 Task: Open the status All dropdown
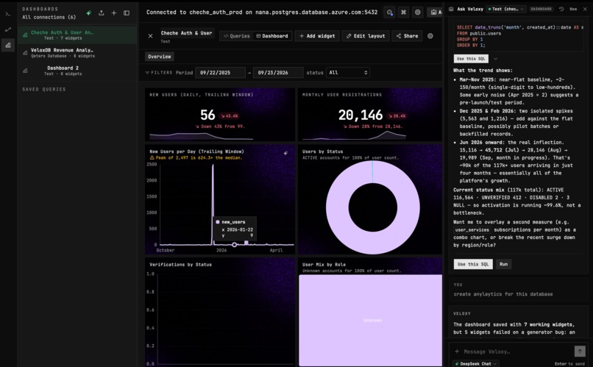coord(347,73)
